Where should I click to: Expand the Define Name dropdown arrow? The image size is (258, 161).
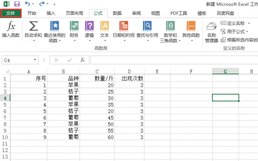[x=249, y=23]
